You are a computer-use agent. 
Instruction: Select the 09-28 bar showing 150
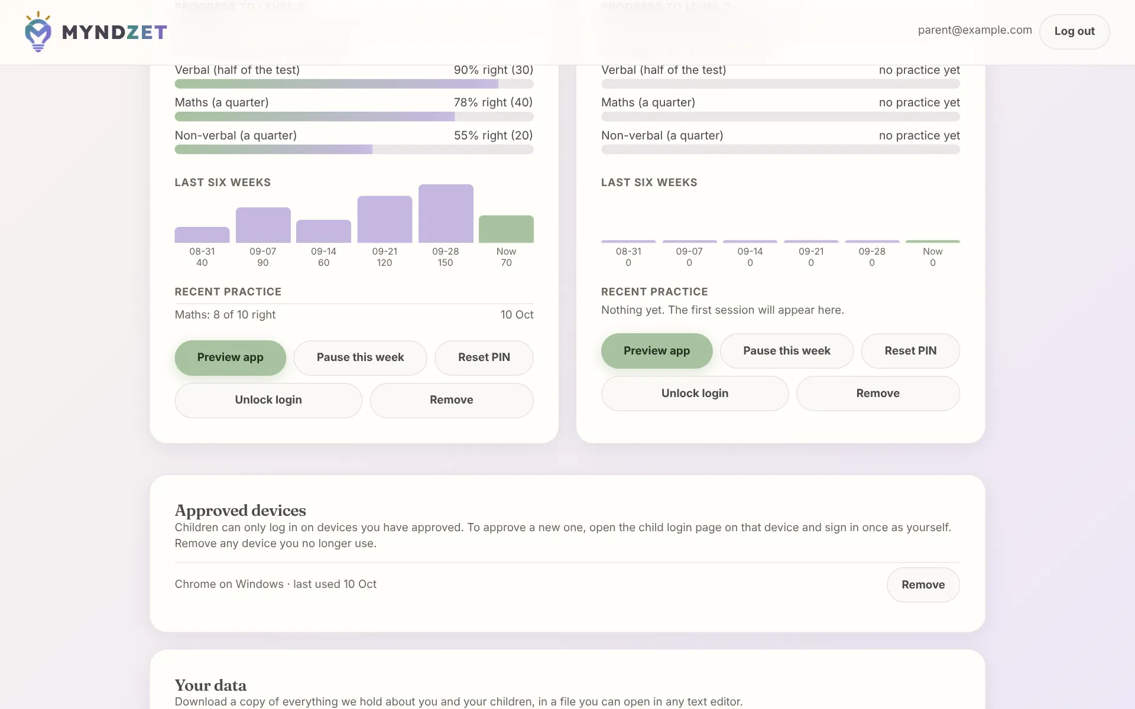coord(446,213)
